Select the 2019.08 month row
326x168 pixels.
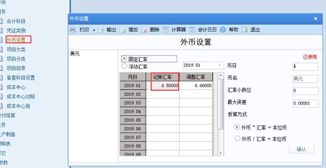(132, 146)
